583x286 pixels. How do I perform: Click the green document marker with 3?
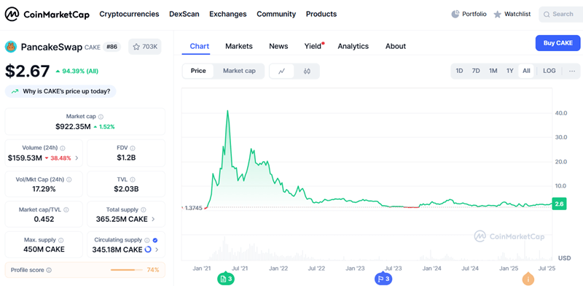(226, 279)
